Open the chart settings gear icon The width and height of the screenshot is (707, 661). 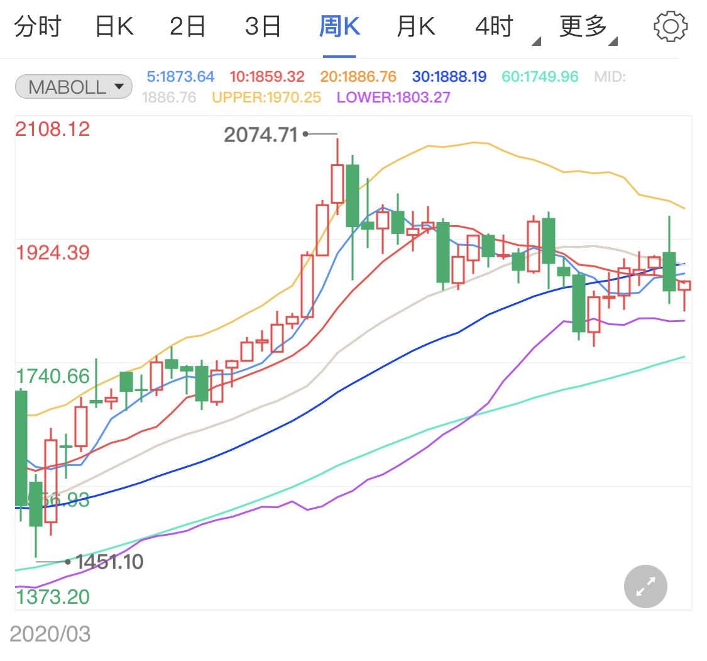pyautogui.click(x=671, y=26)
